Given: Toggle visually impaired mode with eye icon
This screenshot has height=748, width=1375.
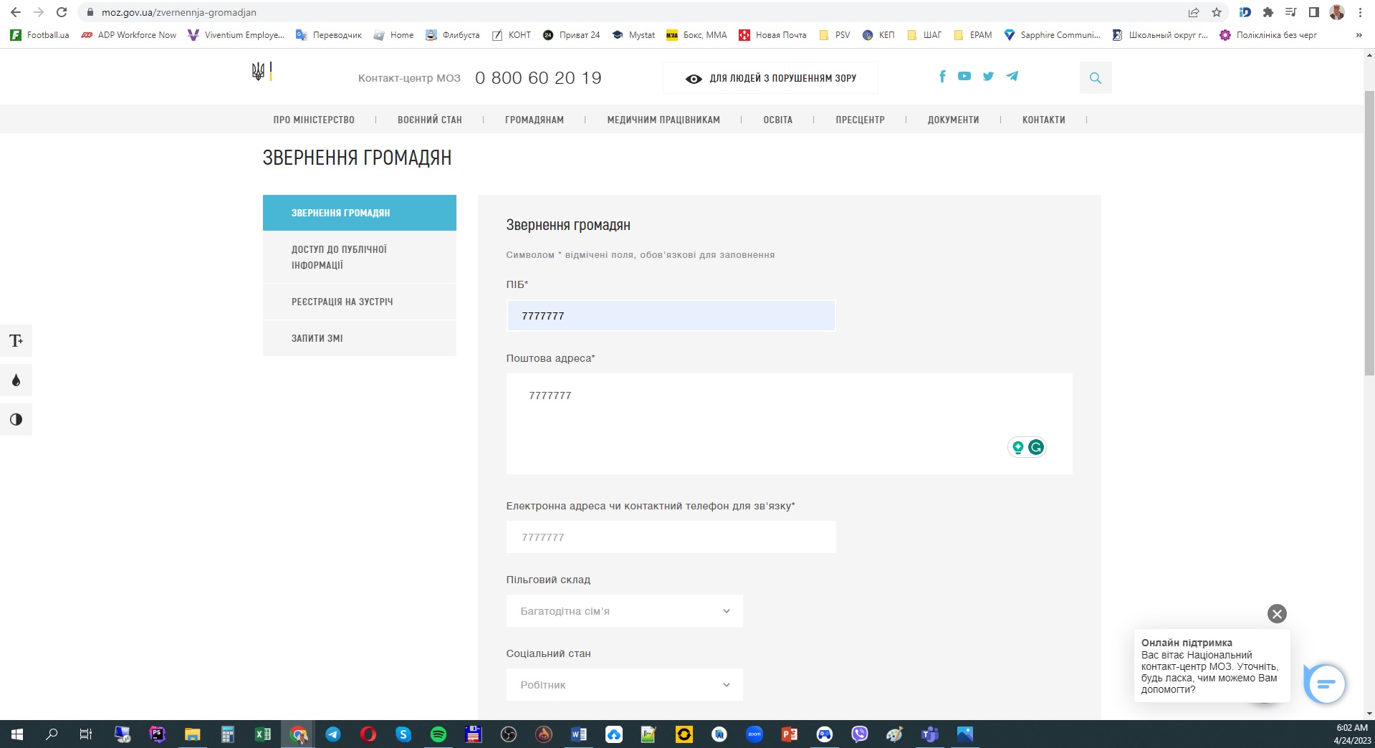Looking at the screenshot, I should pyautogui.click(x=770, y=78).
